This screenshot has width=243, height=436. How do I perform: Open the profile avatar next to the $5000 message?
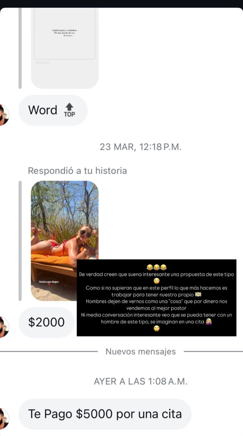click(x=4, y=419)
